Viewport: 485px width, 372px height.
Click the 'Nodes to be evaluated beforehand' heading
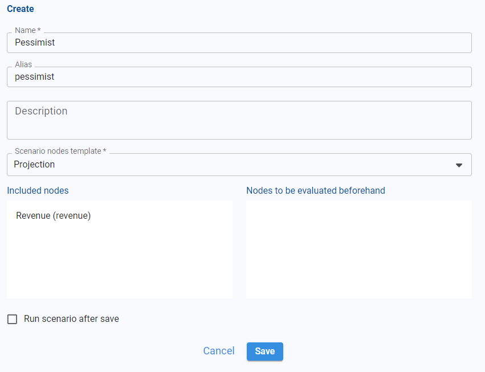316,190
